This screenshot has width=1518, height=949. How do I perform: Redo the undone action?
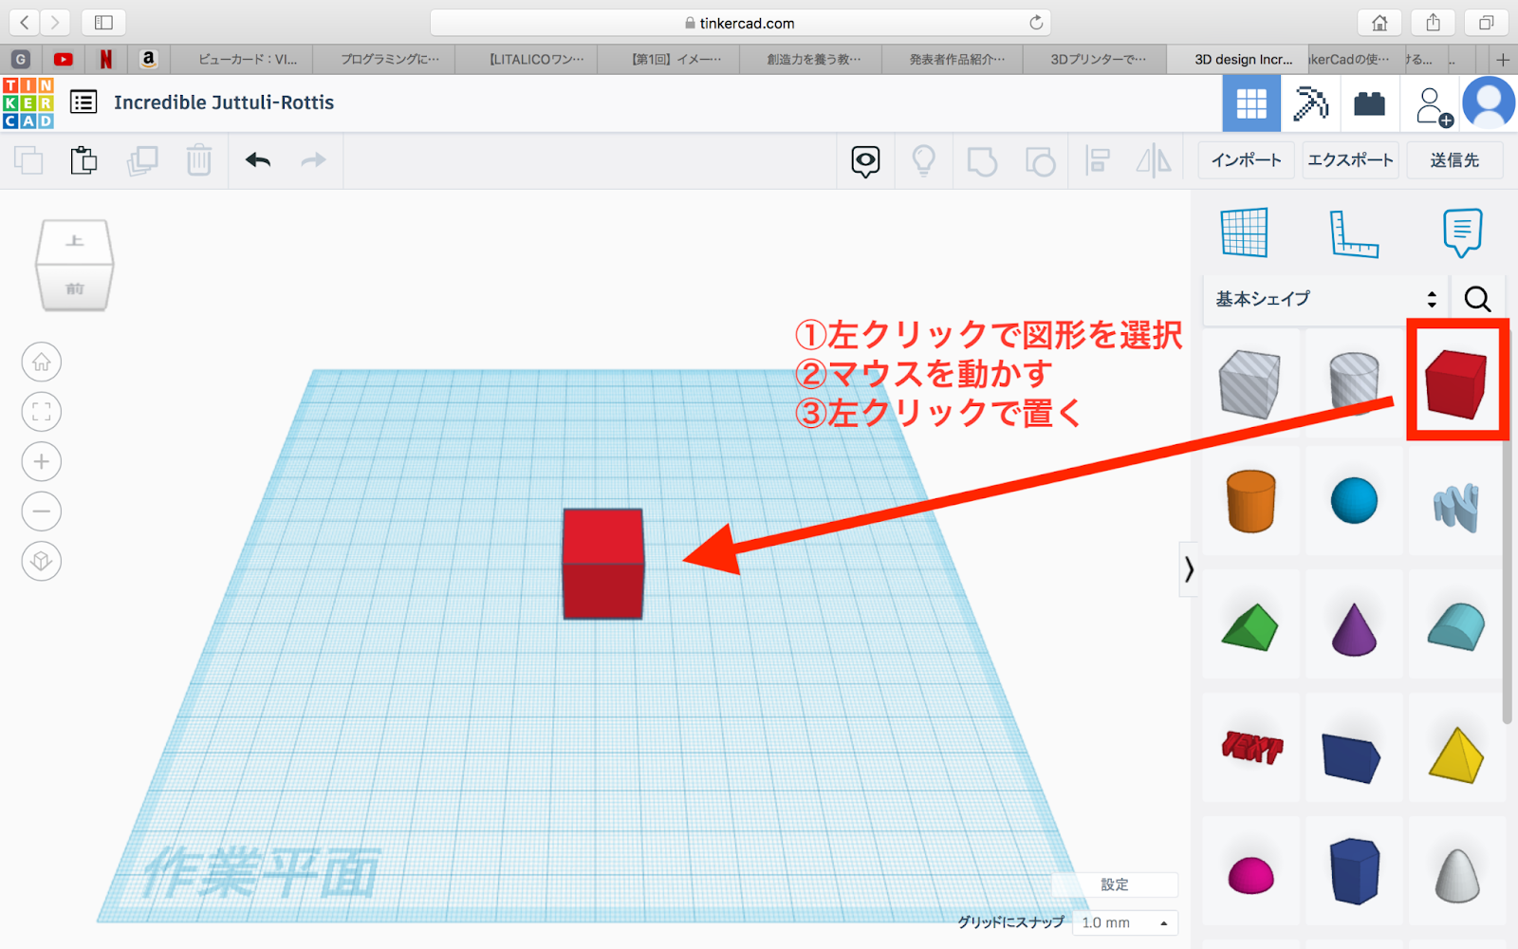coord(313,160)
